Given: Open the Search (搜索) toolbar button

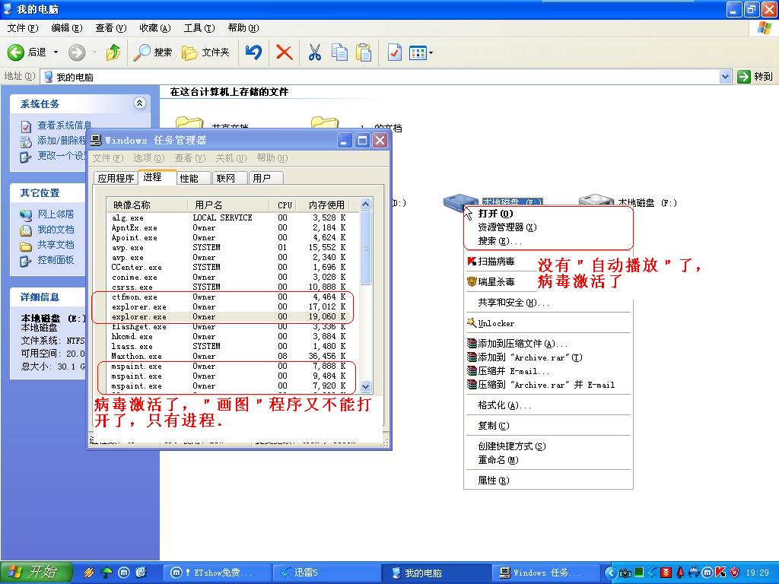Looking at the screenshot, I should pos(152,52).
